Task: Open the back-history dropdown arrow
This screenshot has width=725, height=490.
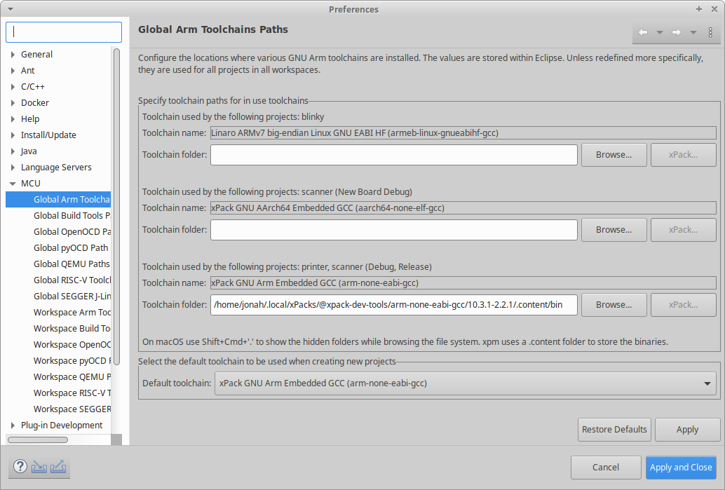Action: [x=659, y=32]
